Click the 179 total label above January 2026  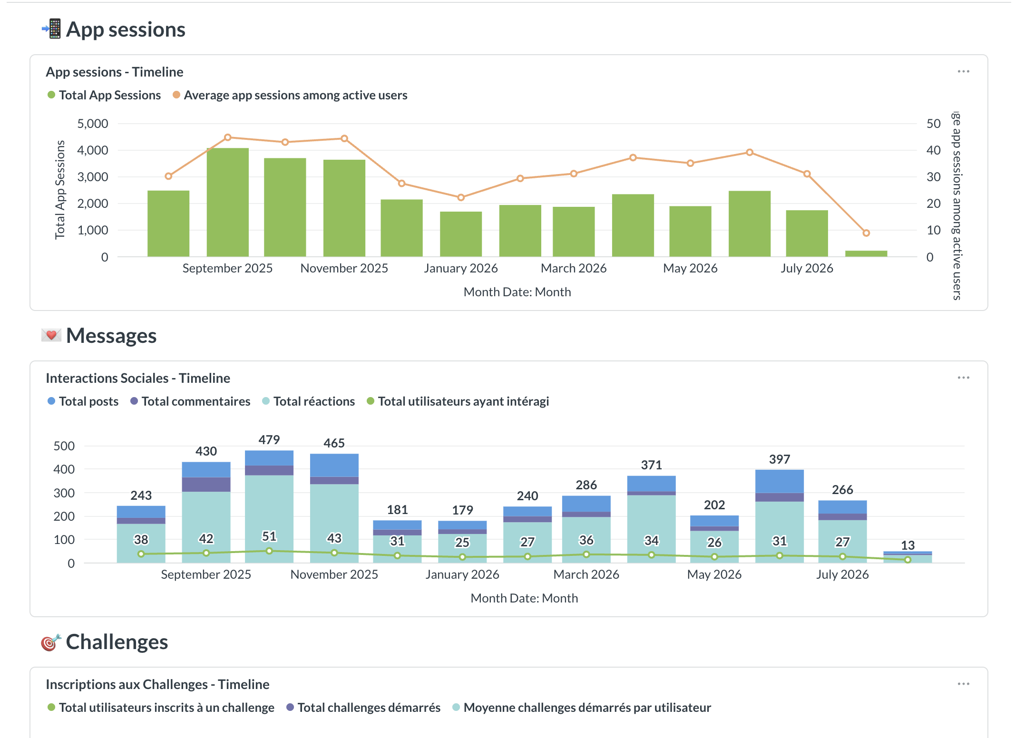click(x=462, y=510)
